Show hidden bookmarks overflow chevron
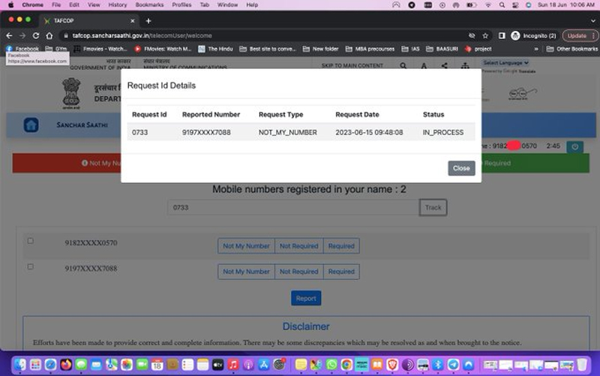 coord(536,49)
